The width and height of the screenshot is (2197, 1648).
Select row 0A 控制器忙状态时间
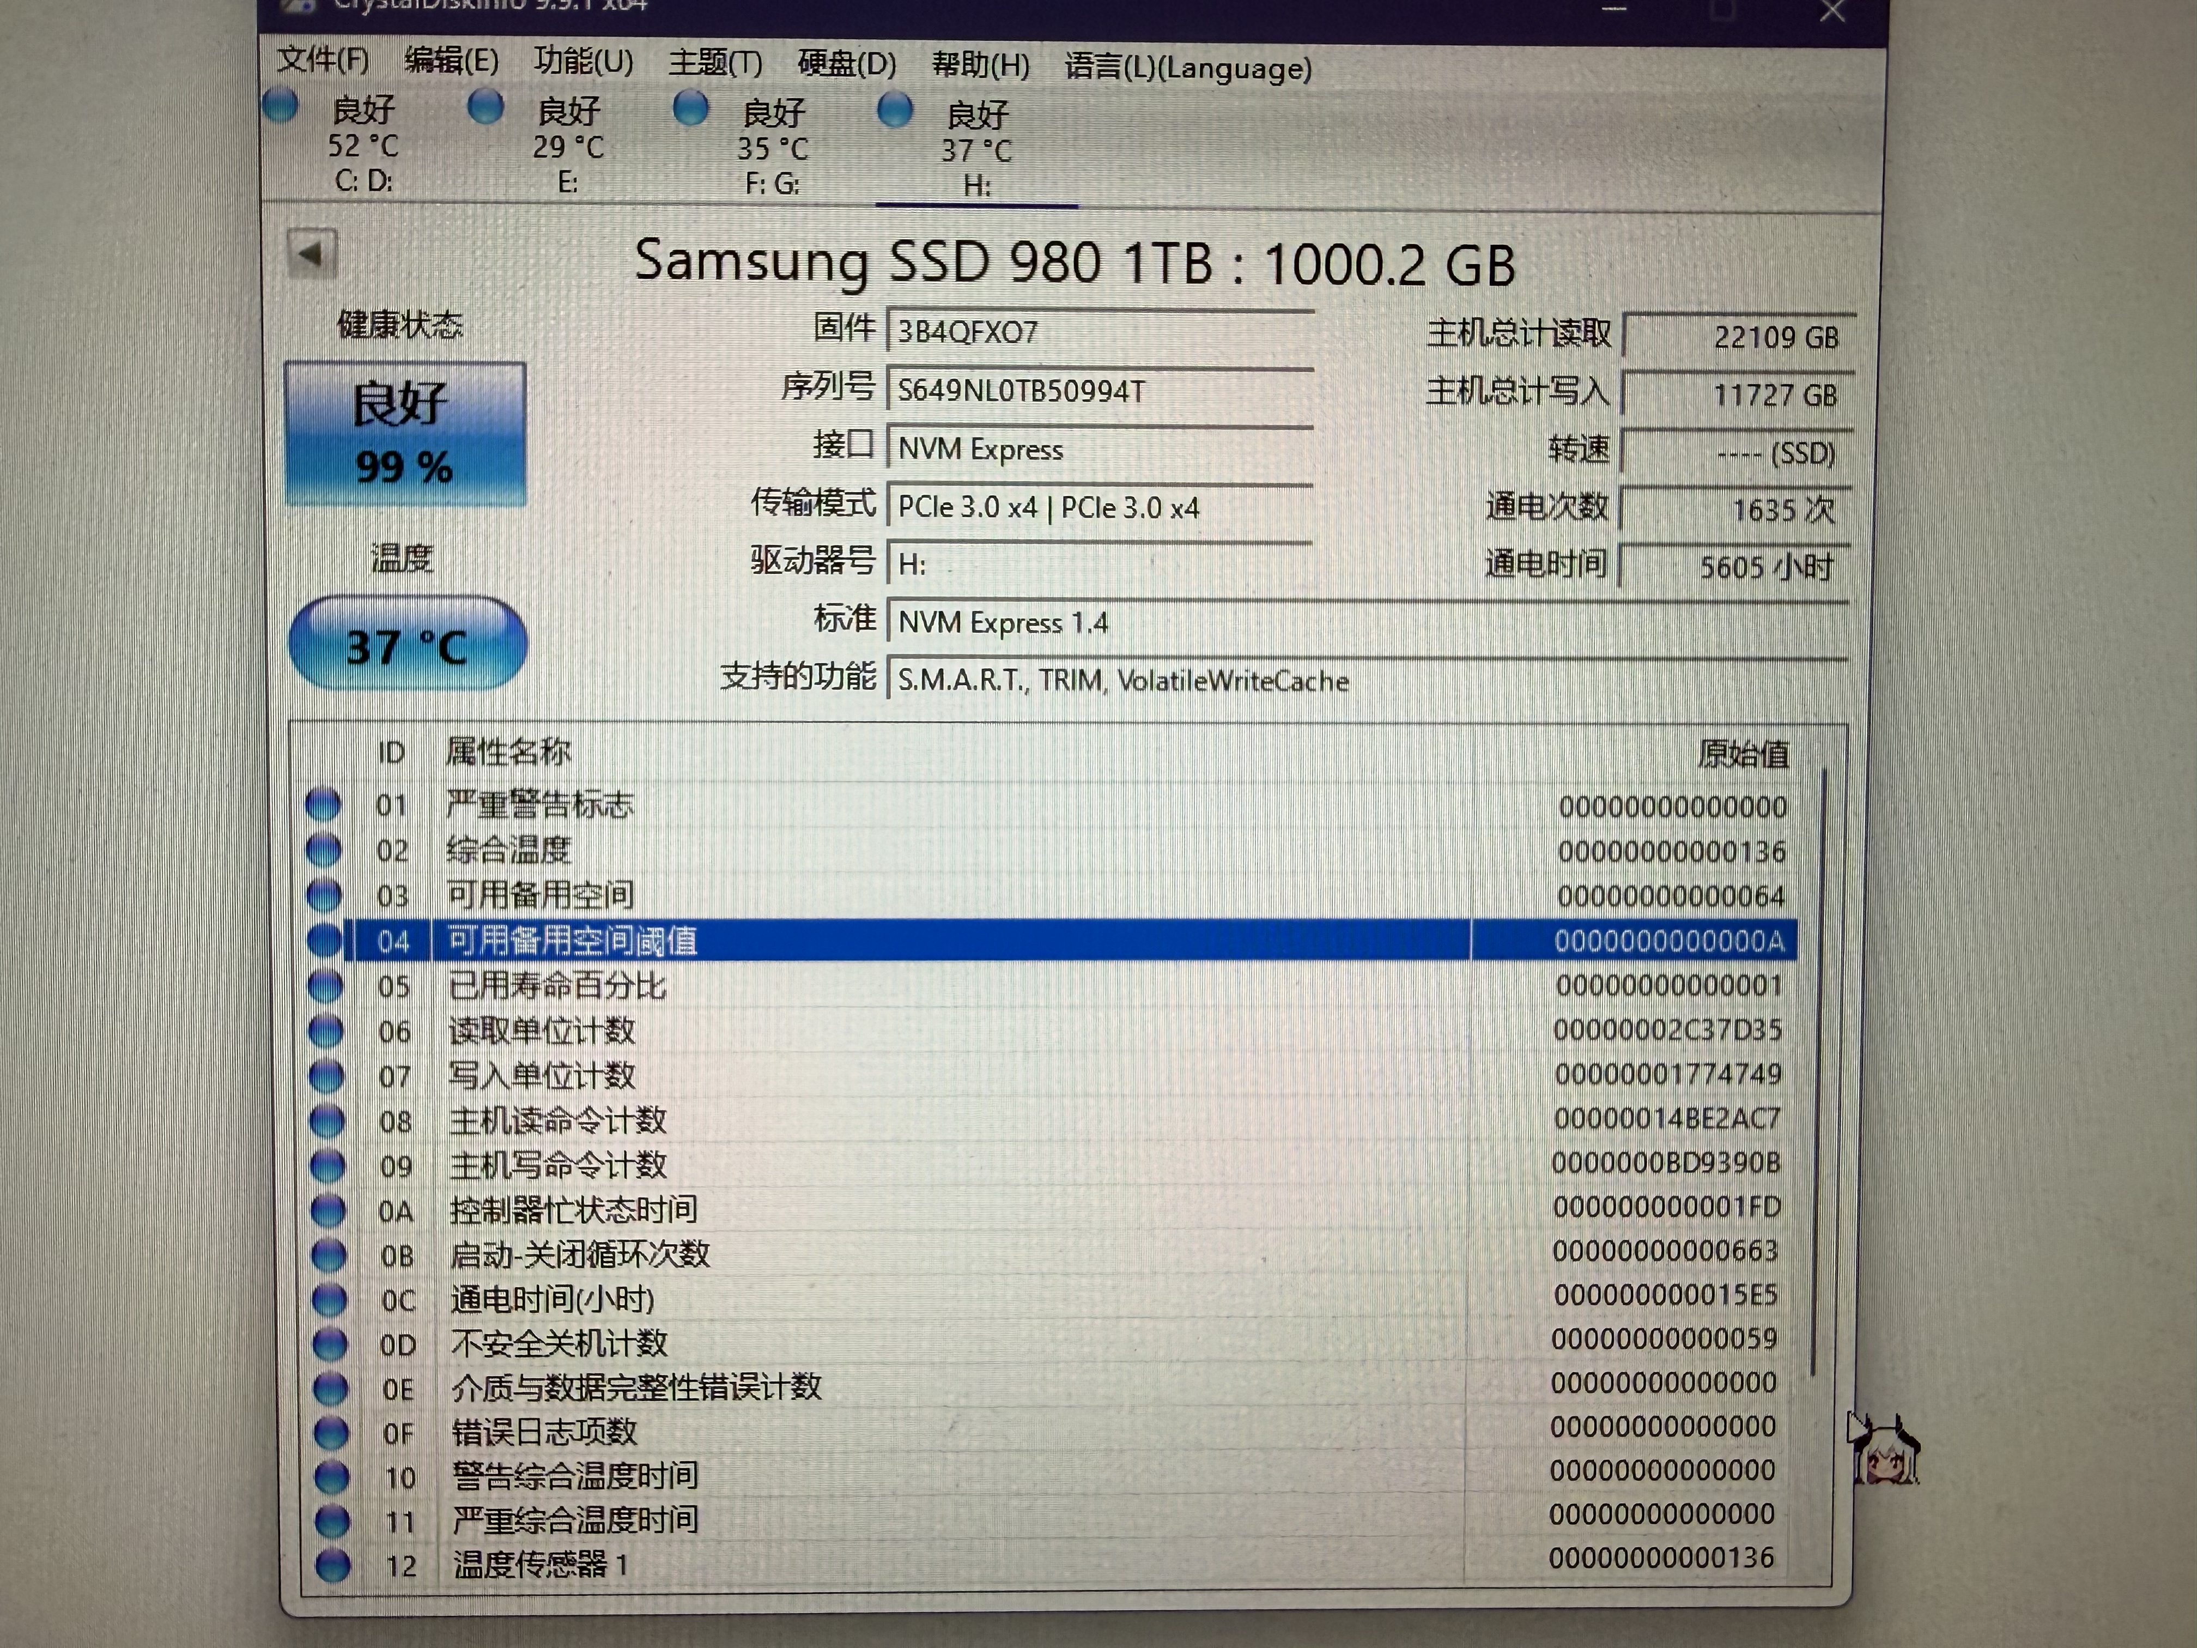coord(1050,1209)
